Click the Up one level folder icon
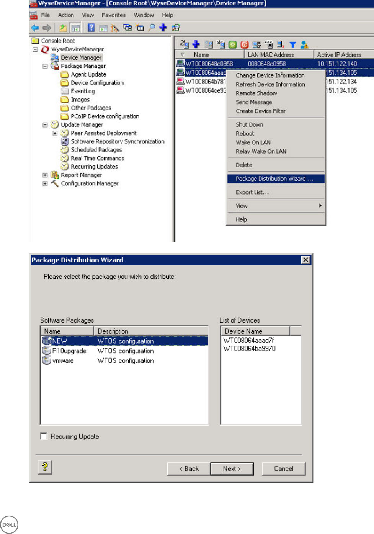This screenshot has height=534, width=374. (63, 28)
